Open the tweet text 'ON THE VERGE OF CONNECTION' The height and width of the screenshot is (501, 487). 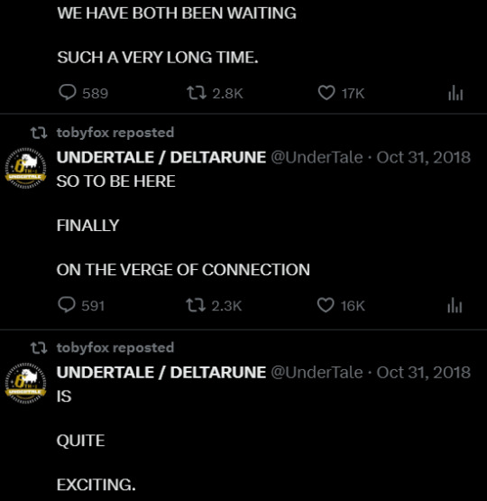[183, 270]
